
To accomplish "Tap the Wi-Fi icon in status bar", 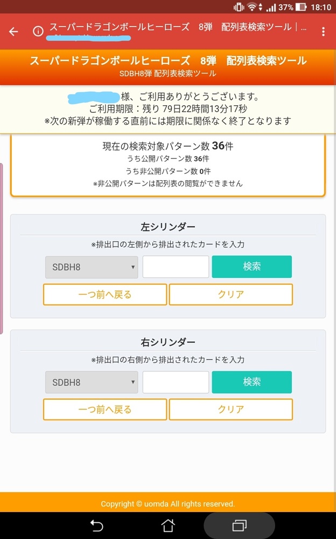I will pos(252,8).
